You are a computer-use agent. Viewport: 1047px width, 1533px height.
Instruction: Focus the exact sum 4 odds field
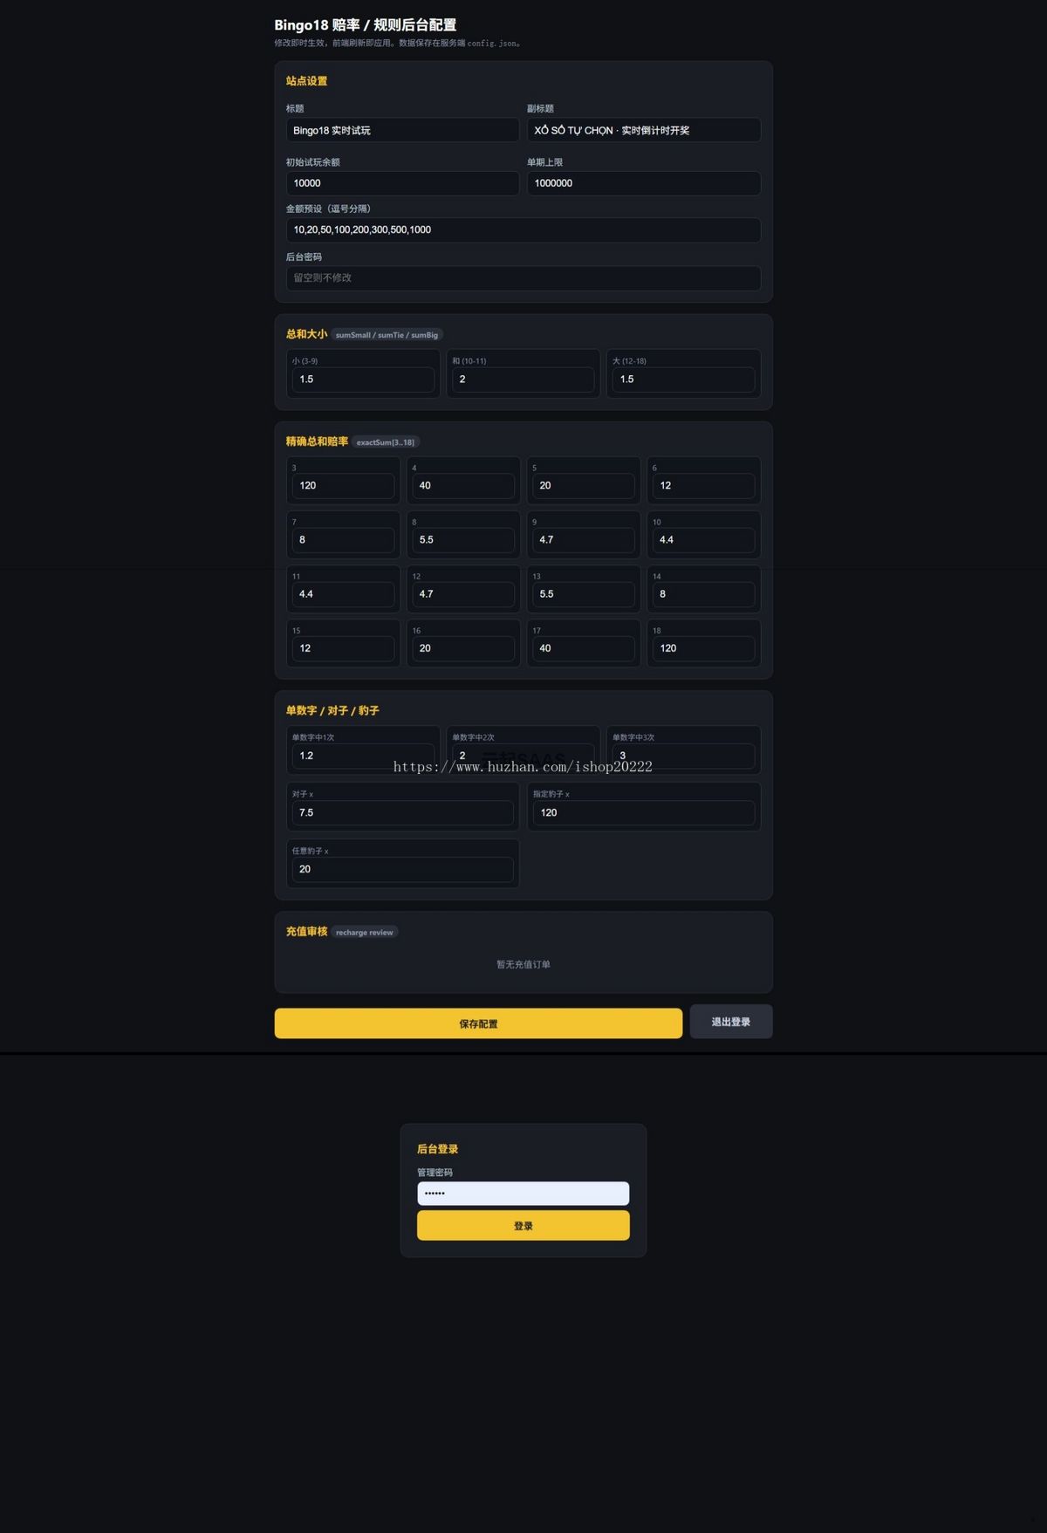tap(463, 486)
